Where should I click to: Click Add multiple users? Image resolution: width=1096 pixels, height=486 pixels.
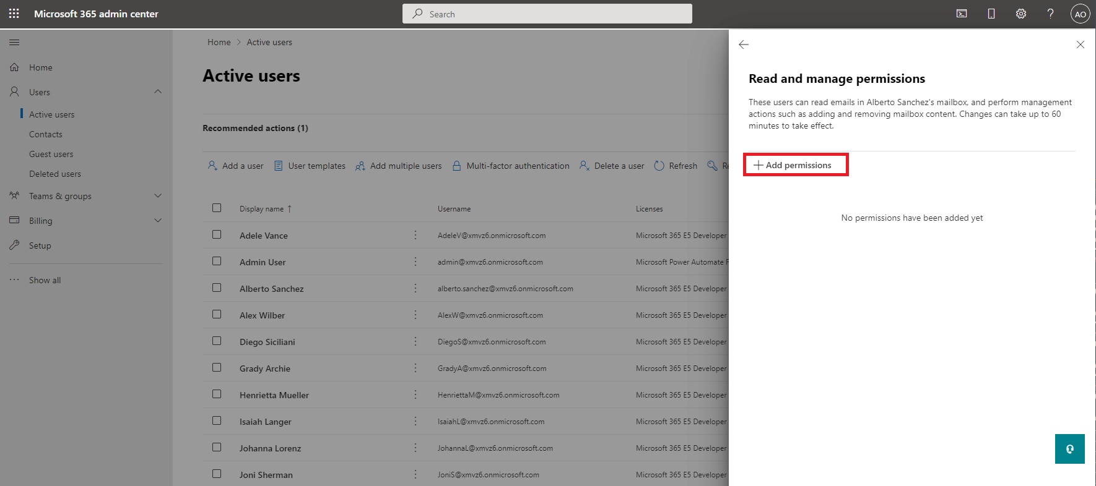(x=399, y=166)
